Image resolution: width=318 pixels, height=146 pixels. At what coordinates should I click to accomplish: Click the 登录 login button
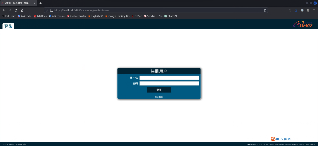tap(159, 90)
